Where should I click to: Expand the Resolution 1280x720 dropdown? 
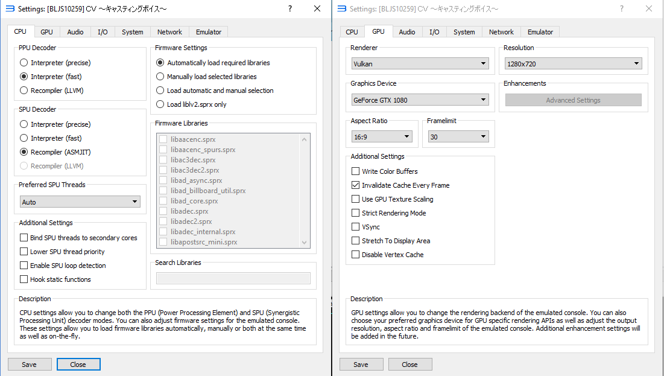[x=573, y=63]
